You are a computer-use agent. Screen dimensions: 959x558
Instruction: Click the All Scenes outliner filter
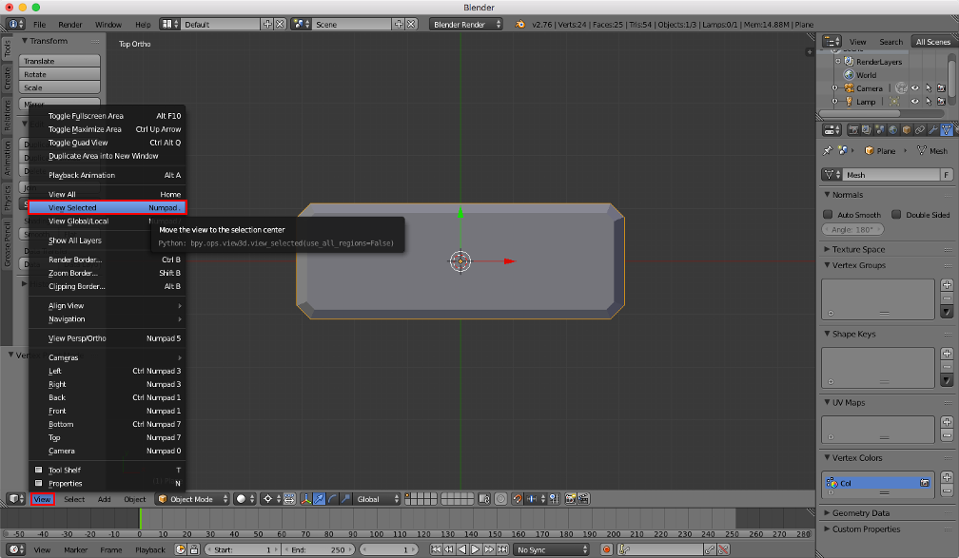click(x=932, y=42)
